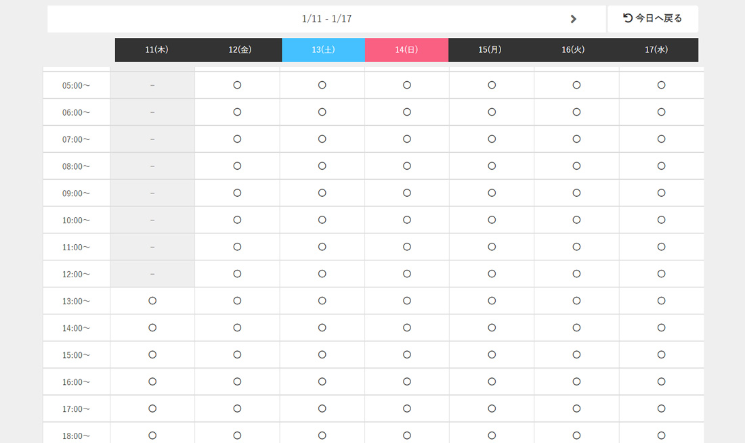
Task: Pick the 06:00 slot on 16(火)
Action: pyautogui.click(x=576, y=112)
